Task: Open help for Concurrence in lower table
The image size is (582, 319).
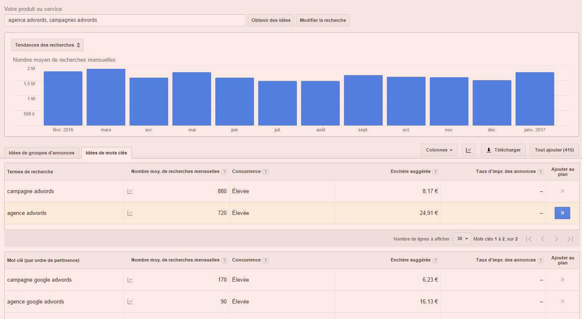Action: pyautogui.click(x=265, y=260)
